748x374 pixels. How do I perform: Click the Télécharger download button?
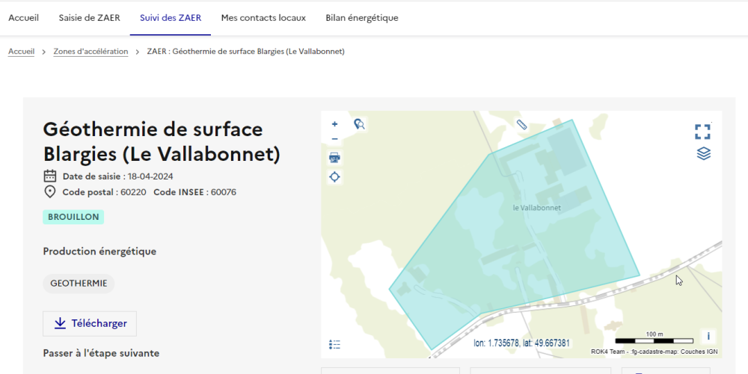90,323
